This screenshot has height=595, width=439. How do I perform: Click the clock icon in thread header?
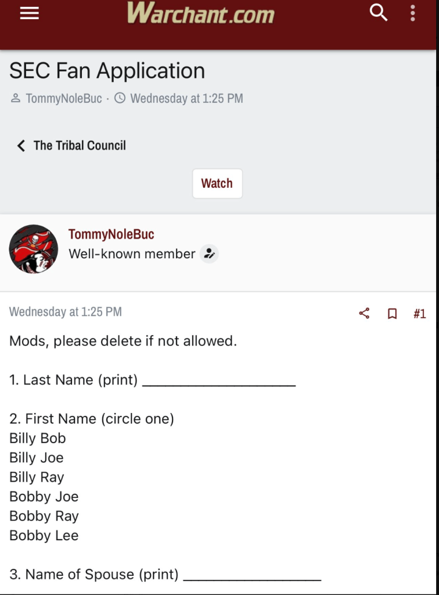coord(120,98)
